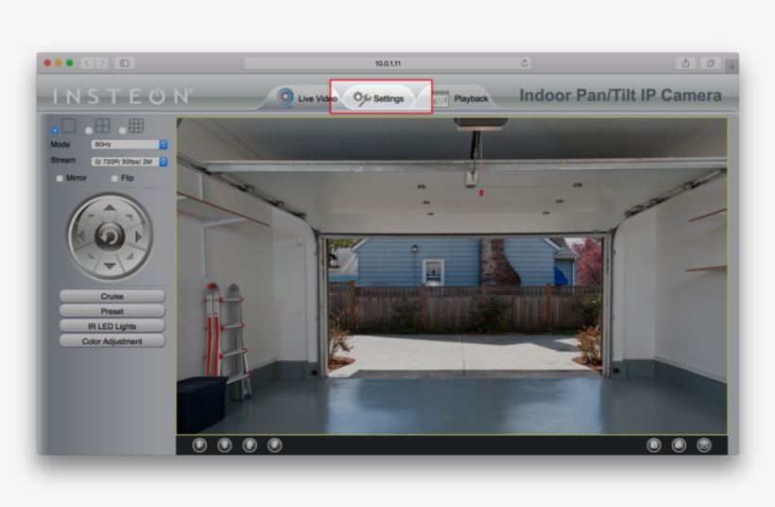Tilt camera up with the top arrow

pos(110,208)
